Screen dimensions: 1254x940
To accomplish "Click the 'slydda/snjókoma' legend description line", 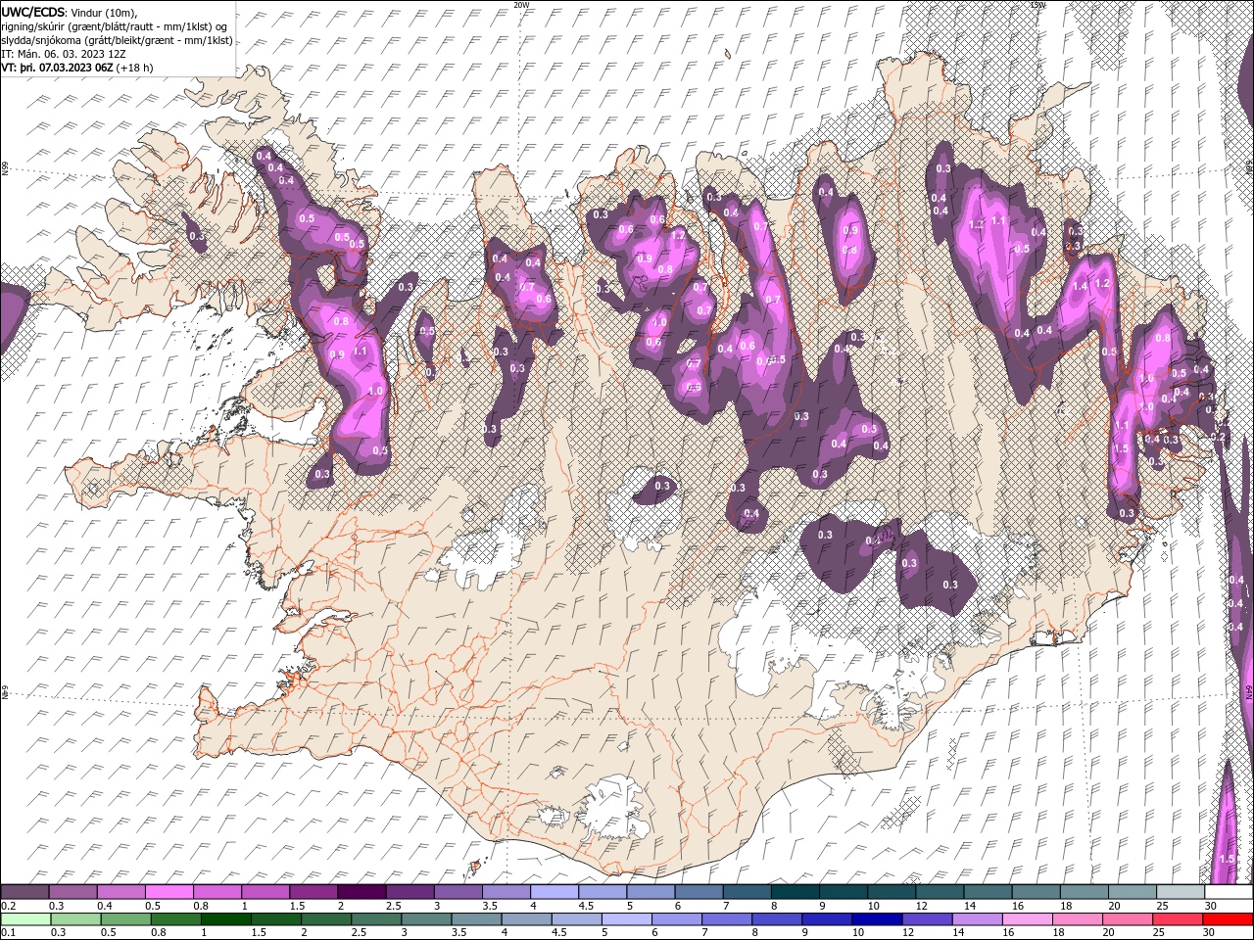I will (118, 40).
